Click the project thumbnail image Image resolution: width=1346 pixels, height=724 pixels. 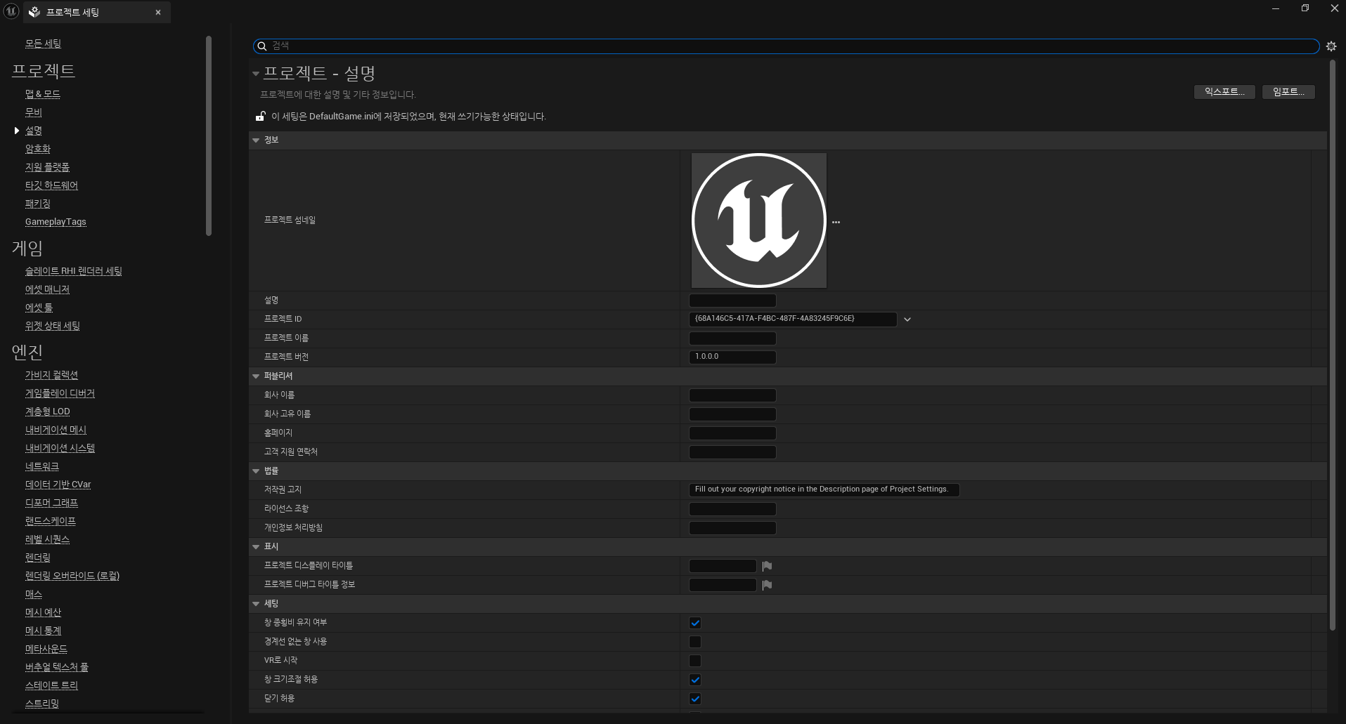click(759, 221)
